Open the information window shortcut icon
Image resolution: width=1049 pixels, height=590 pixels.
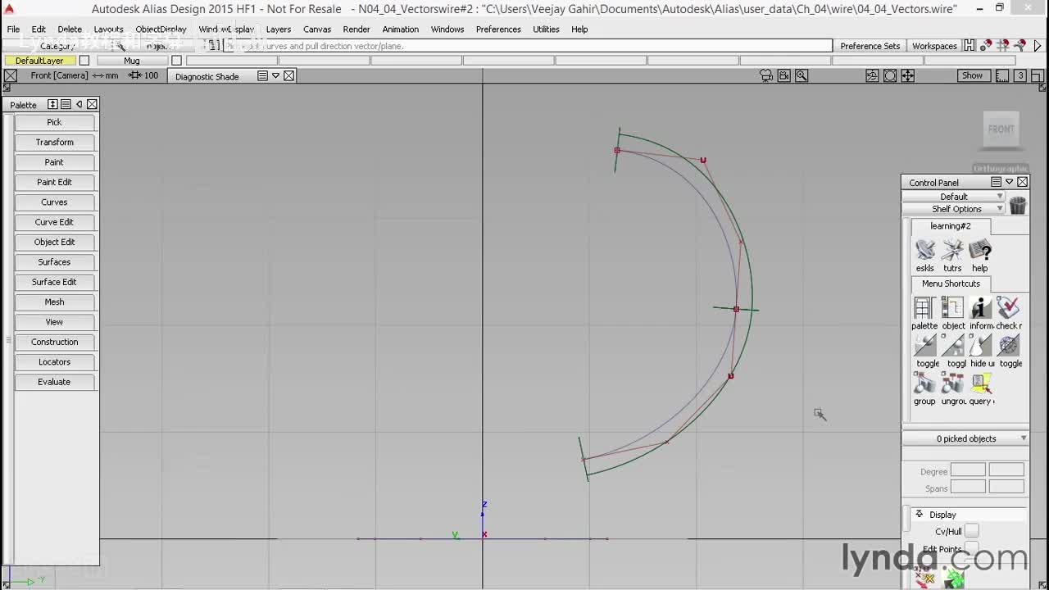[x=980, y=308]
